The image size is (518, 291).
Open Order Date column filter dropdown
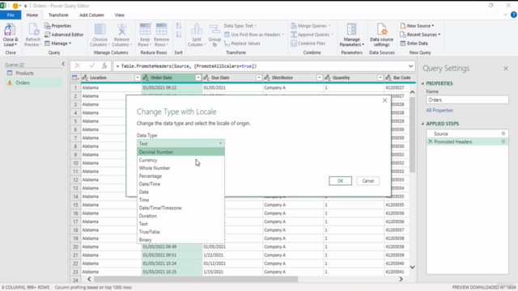point(197,78)
